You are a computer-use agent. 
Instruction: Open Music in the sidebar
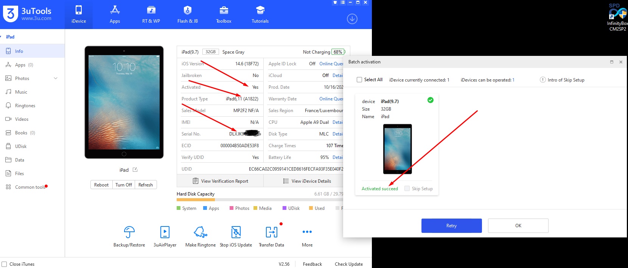point(32,92)
